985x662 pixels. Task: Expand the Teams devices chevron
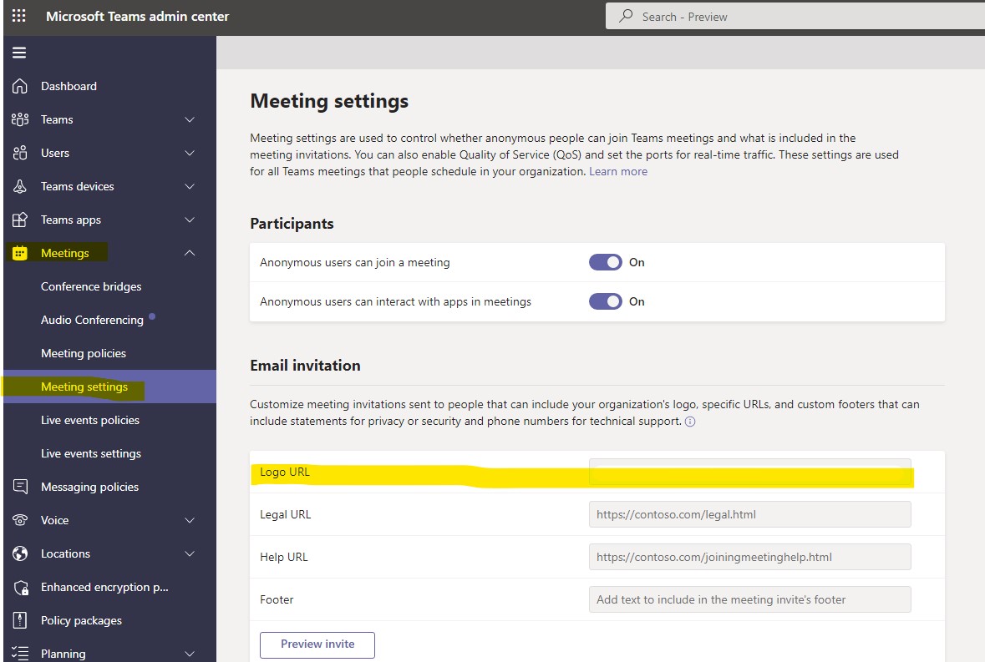[x=190, y=186]
